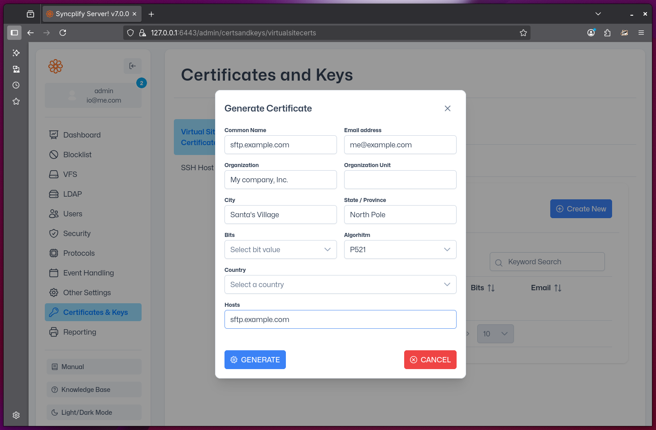Expand the Select bit value dropdown
Screen dimensions: 656x430
281,249
